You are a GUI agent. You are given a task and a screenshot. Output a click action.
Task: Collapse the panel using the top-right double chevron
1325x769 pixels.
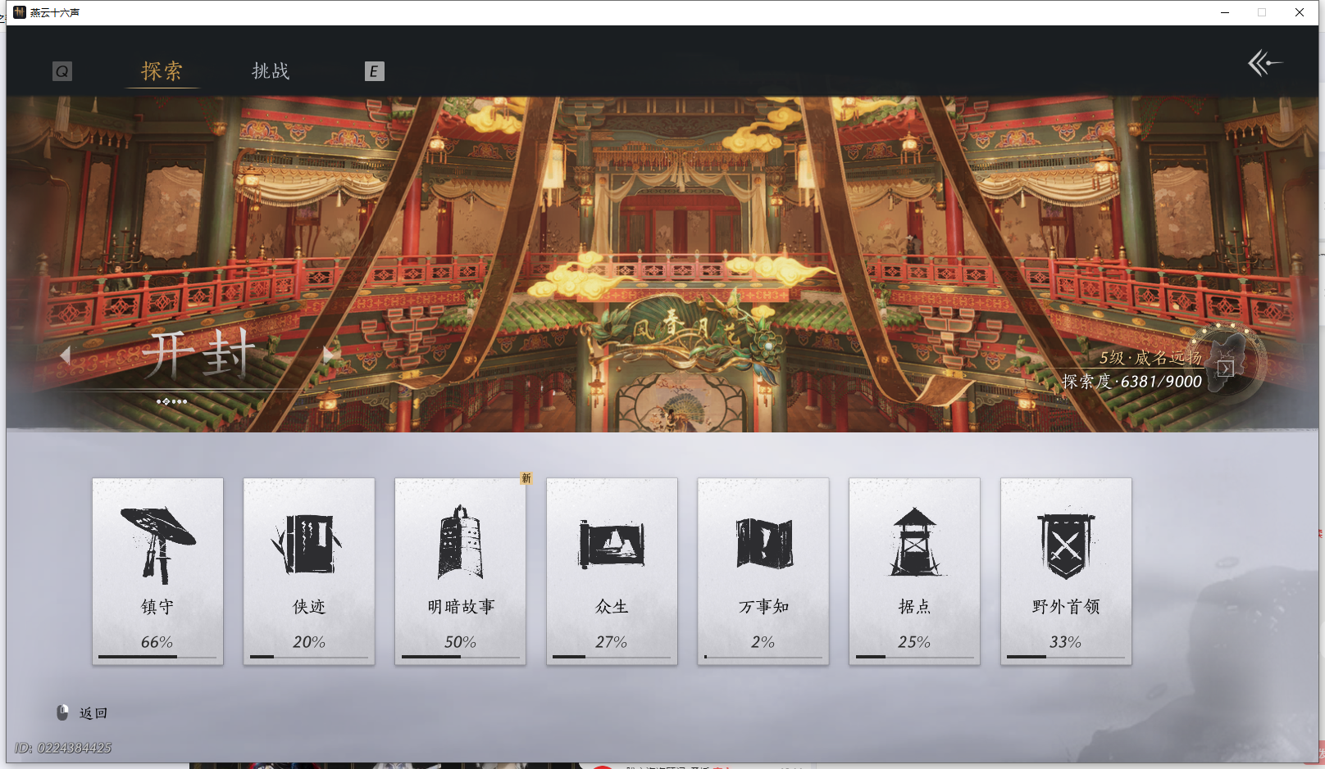1265,62
